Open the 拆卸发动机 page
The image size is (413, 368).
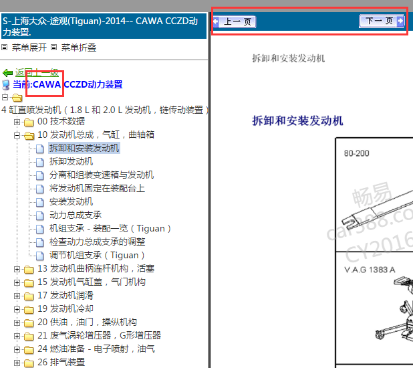click(x=71, y=161)
